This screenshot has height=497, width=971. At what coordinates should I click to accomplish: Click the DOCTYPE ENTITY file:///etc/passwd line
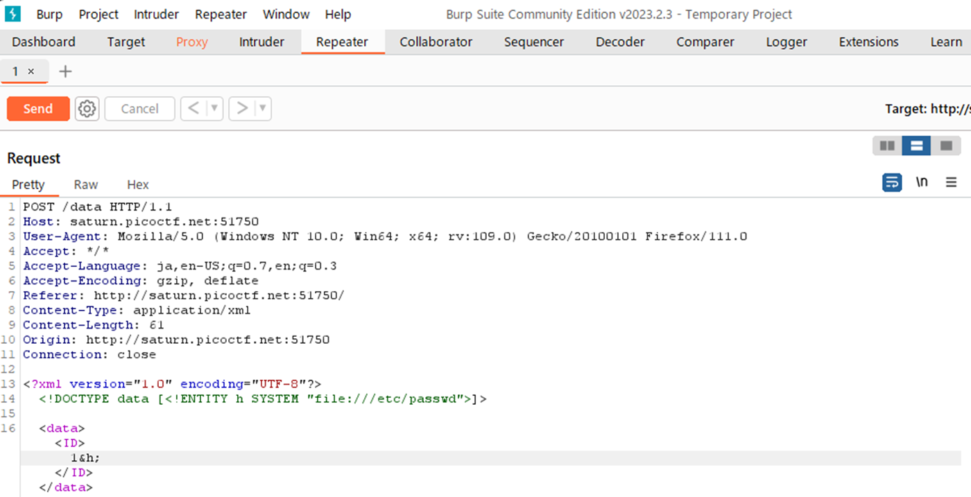[x=263, y=399]
